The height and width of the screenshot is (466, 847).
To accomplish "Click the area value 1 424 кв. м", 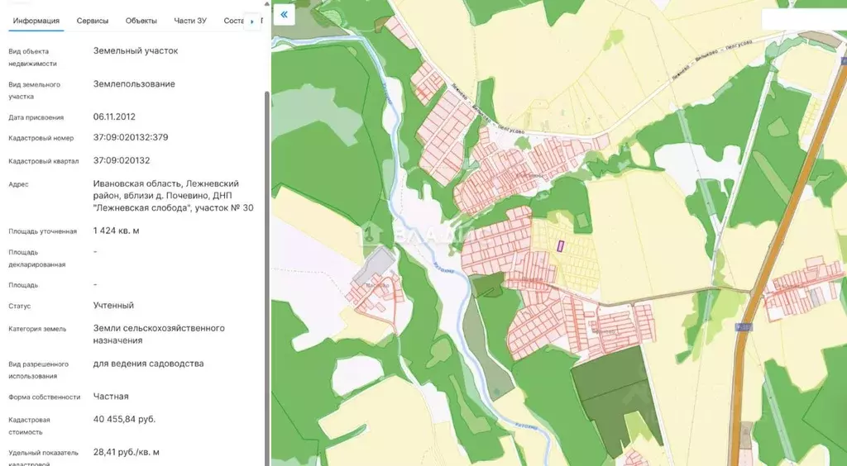I will [116, 231].
